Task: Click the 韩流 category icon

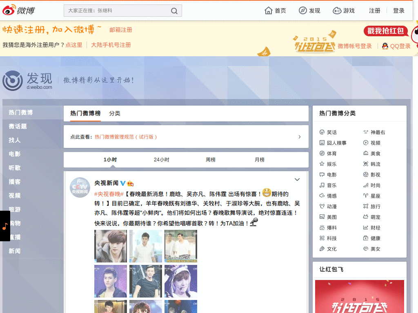Action: 366,164
